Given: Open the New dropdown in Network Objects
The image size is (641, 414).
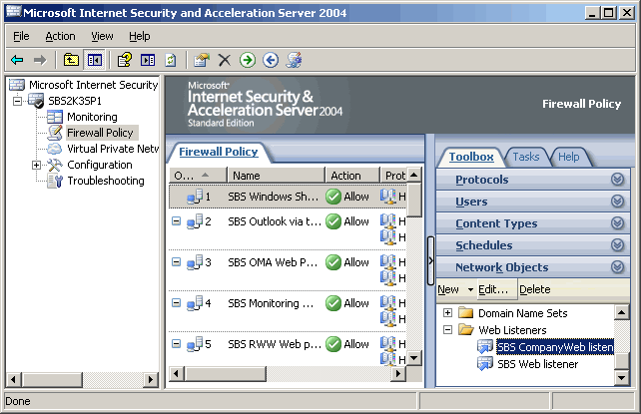Looking at the screenshot, I should point(470,289).
